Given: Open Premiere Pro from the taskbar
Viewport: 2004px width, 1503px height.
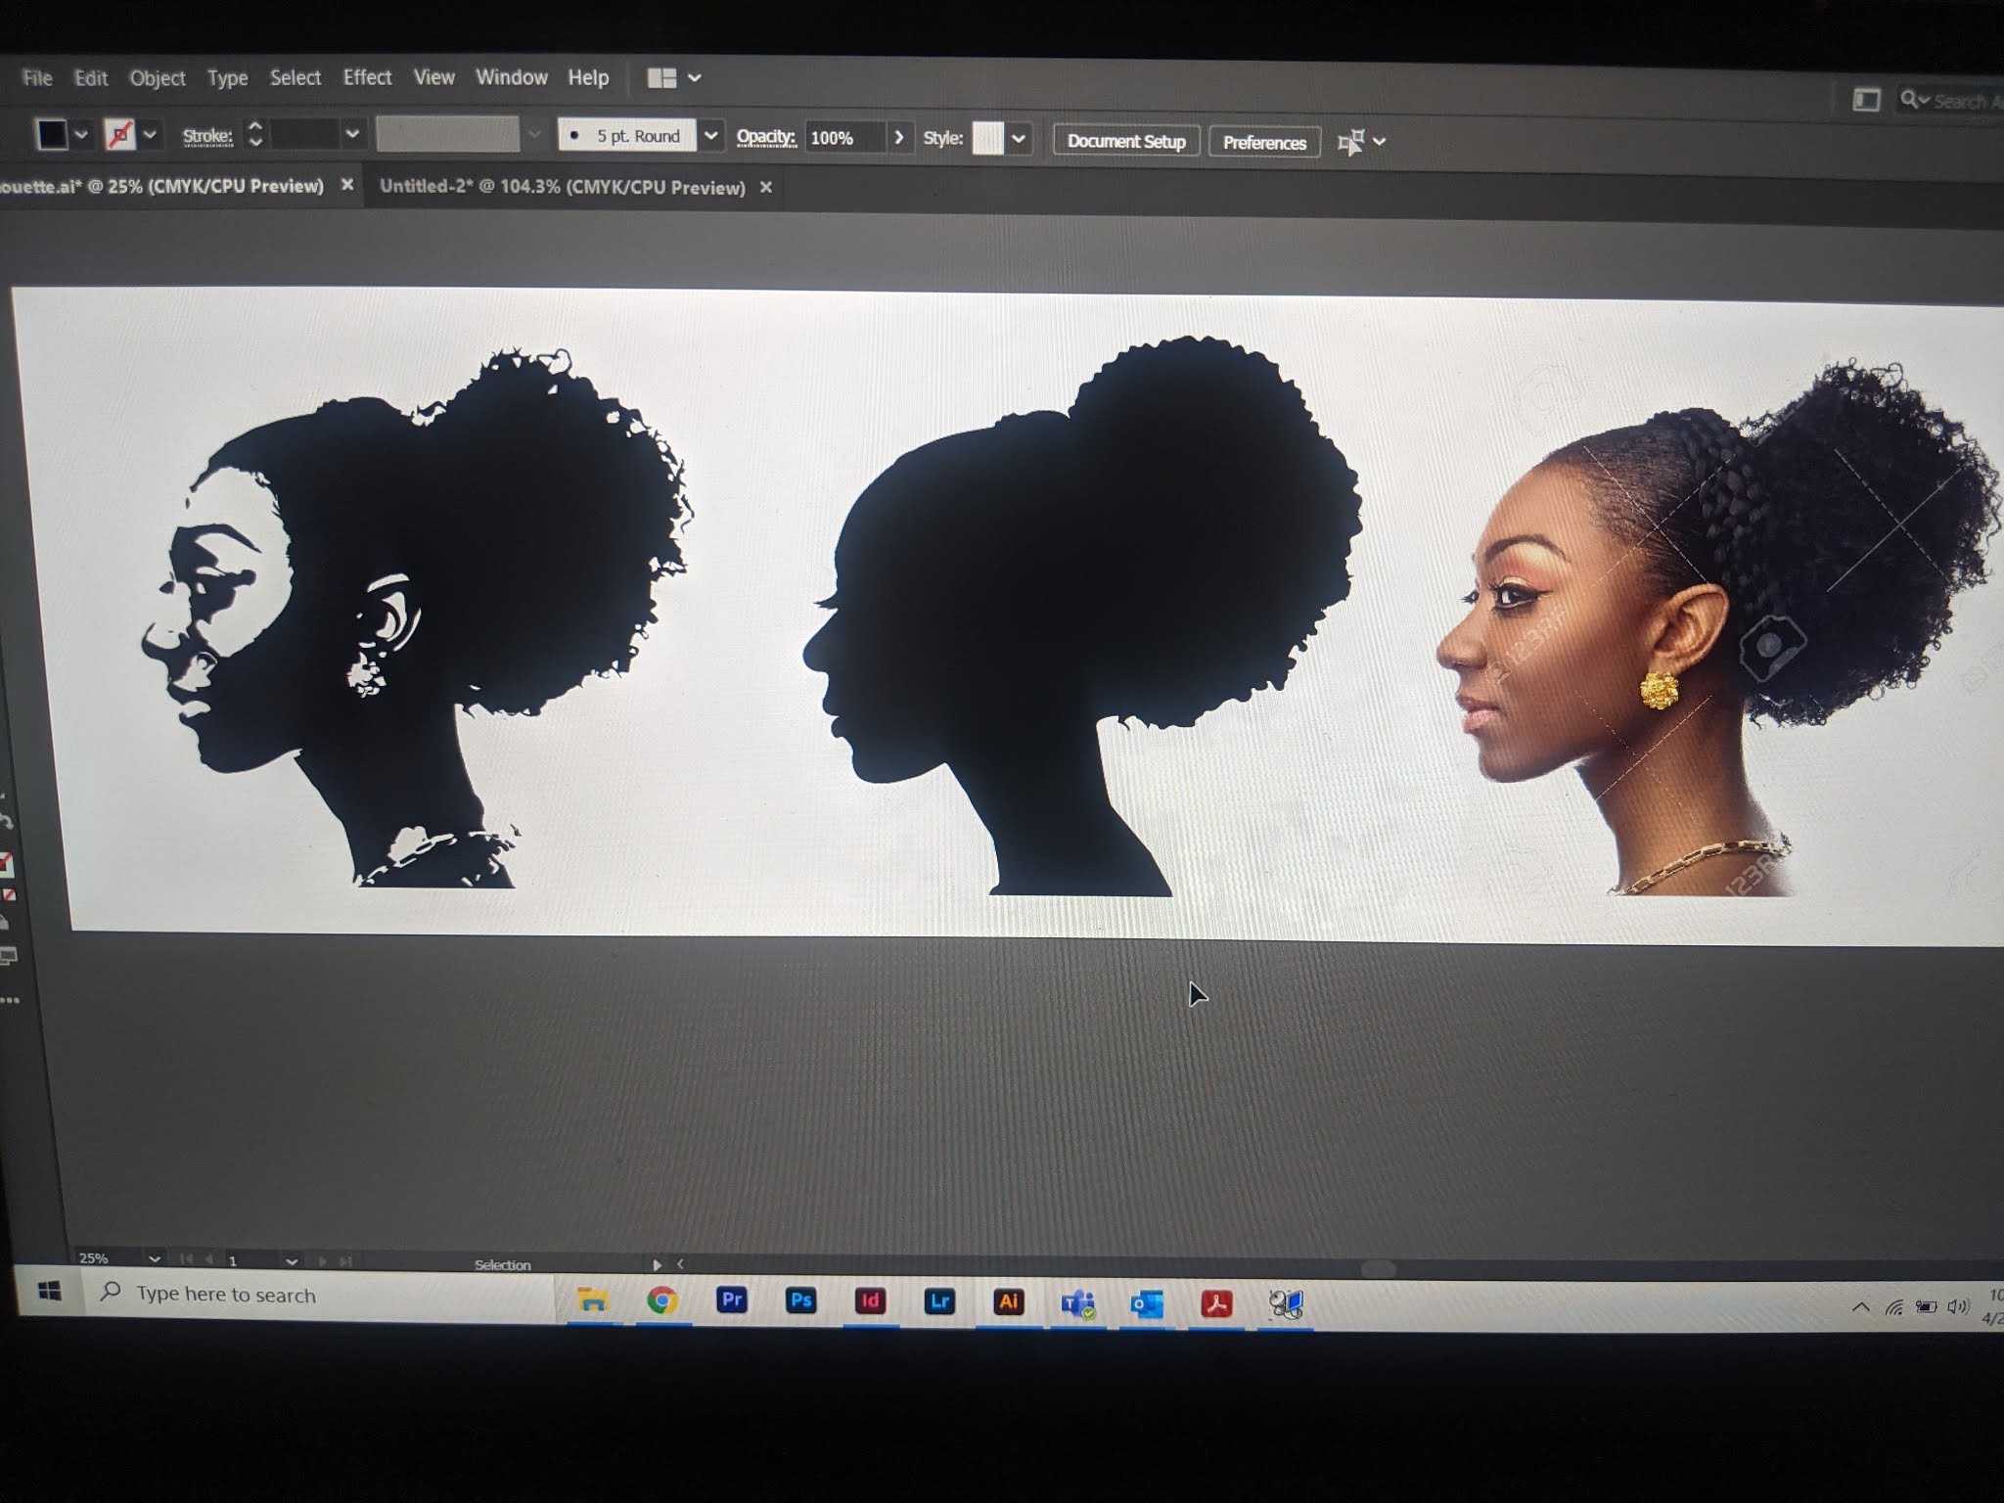Looking at the screenshot, I should [731, 1299].
